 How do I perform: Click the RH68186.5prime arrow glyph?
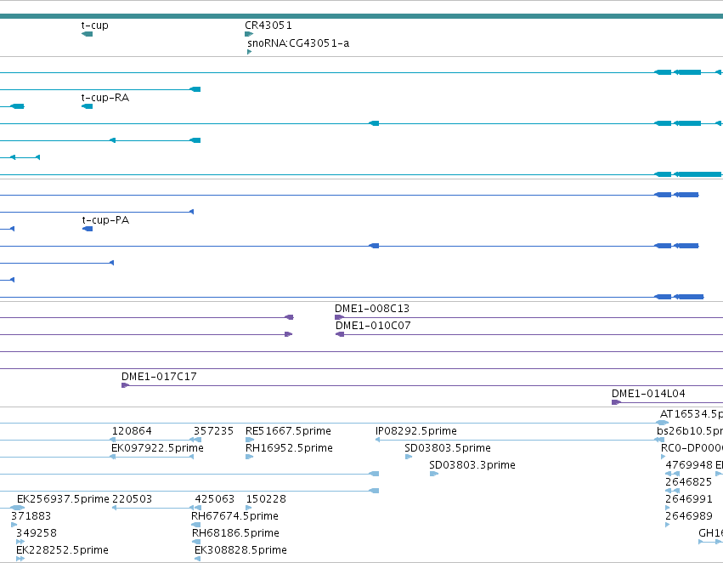click(x=196, y=542)
